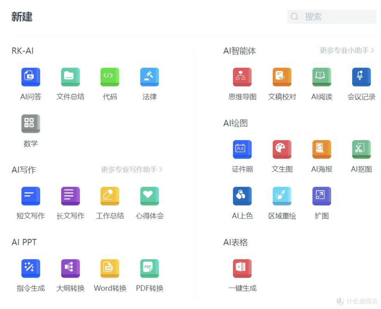Open the 法律 gavel icon
This screenshot has width=381, height=309.
pyautogui.click(x=150, y=77)
